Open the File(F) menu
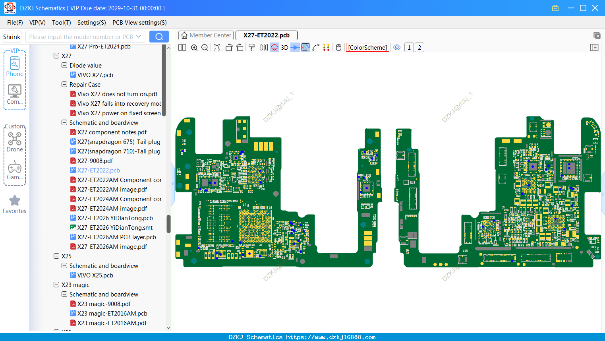 point(15,23)
